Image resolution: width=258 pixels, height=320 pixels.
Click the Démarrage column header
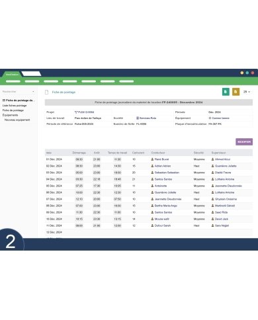pos(79,153)
